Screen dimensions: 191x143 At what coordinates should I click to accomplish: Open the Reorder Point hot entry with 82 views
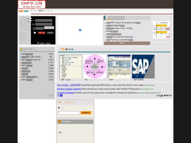click(x=32, y=57)
